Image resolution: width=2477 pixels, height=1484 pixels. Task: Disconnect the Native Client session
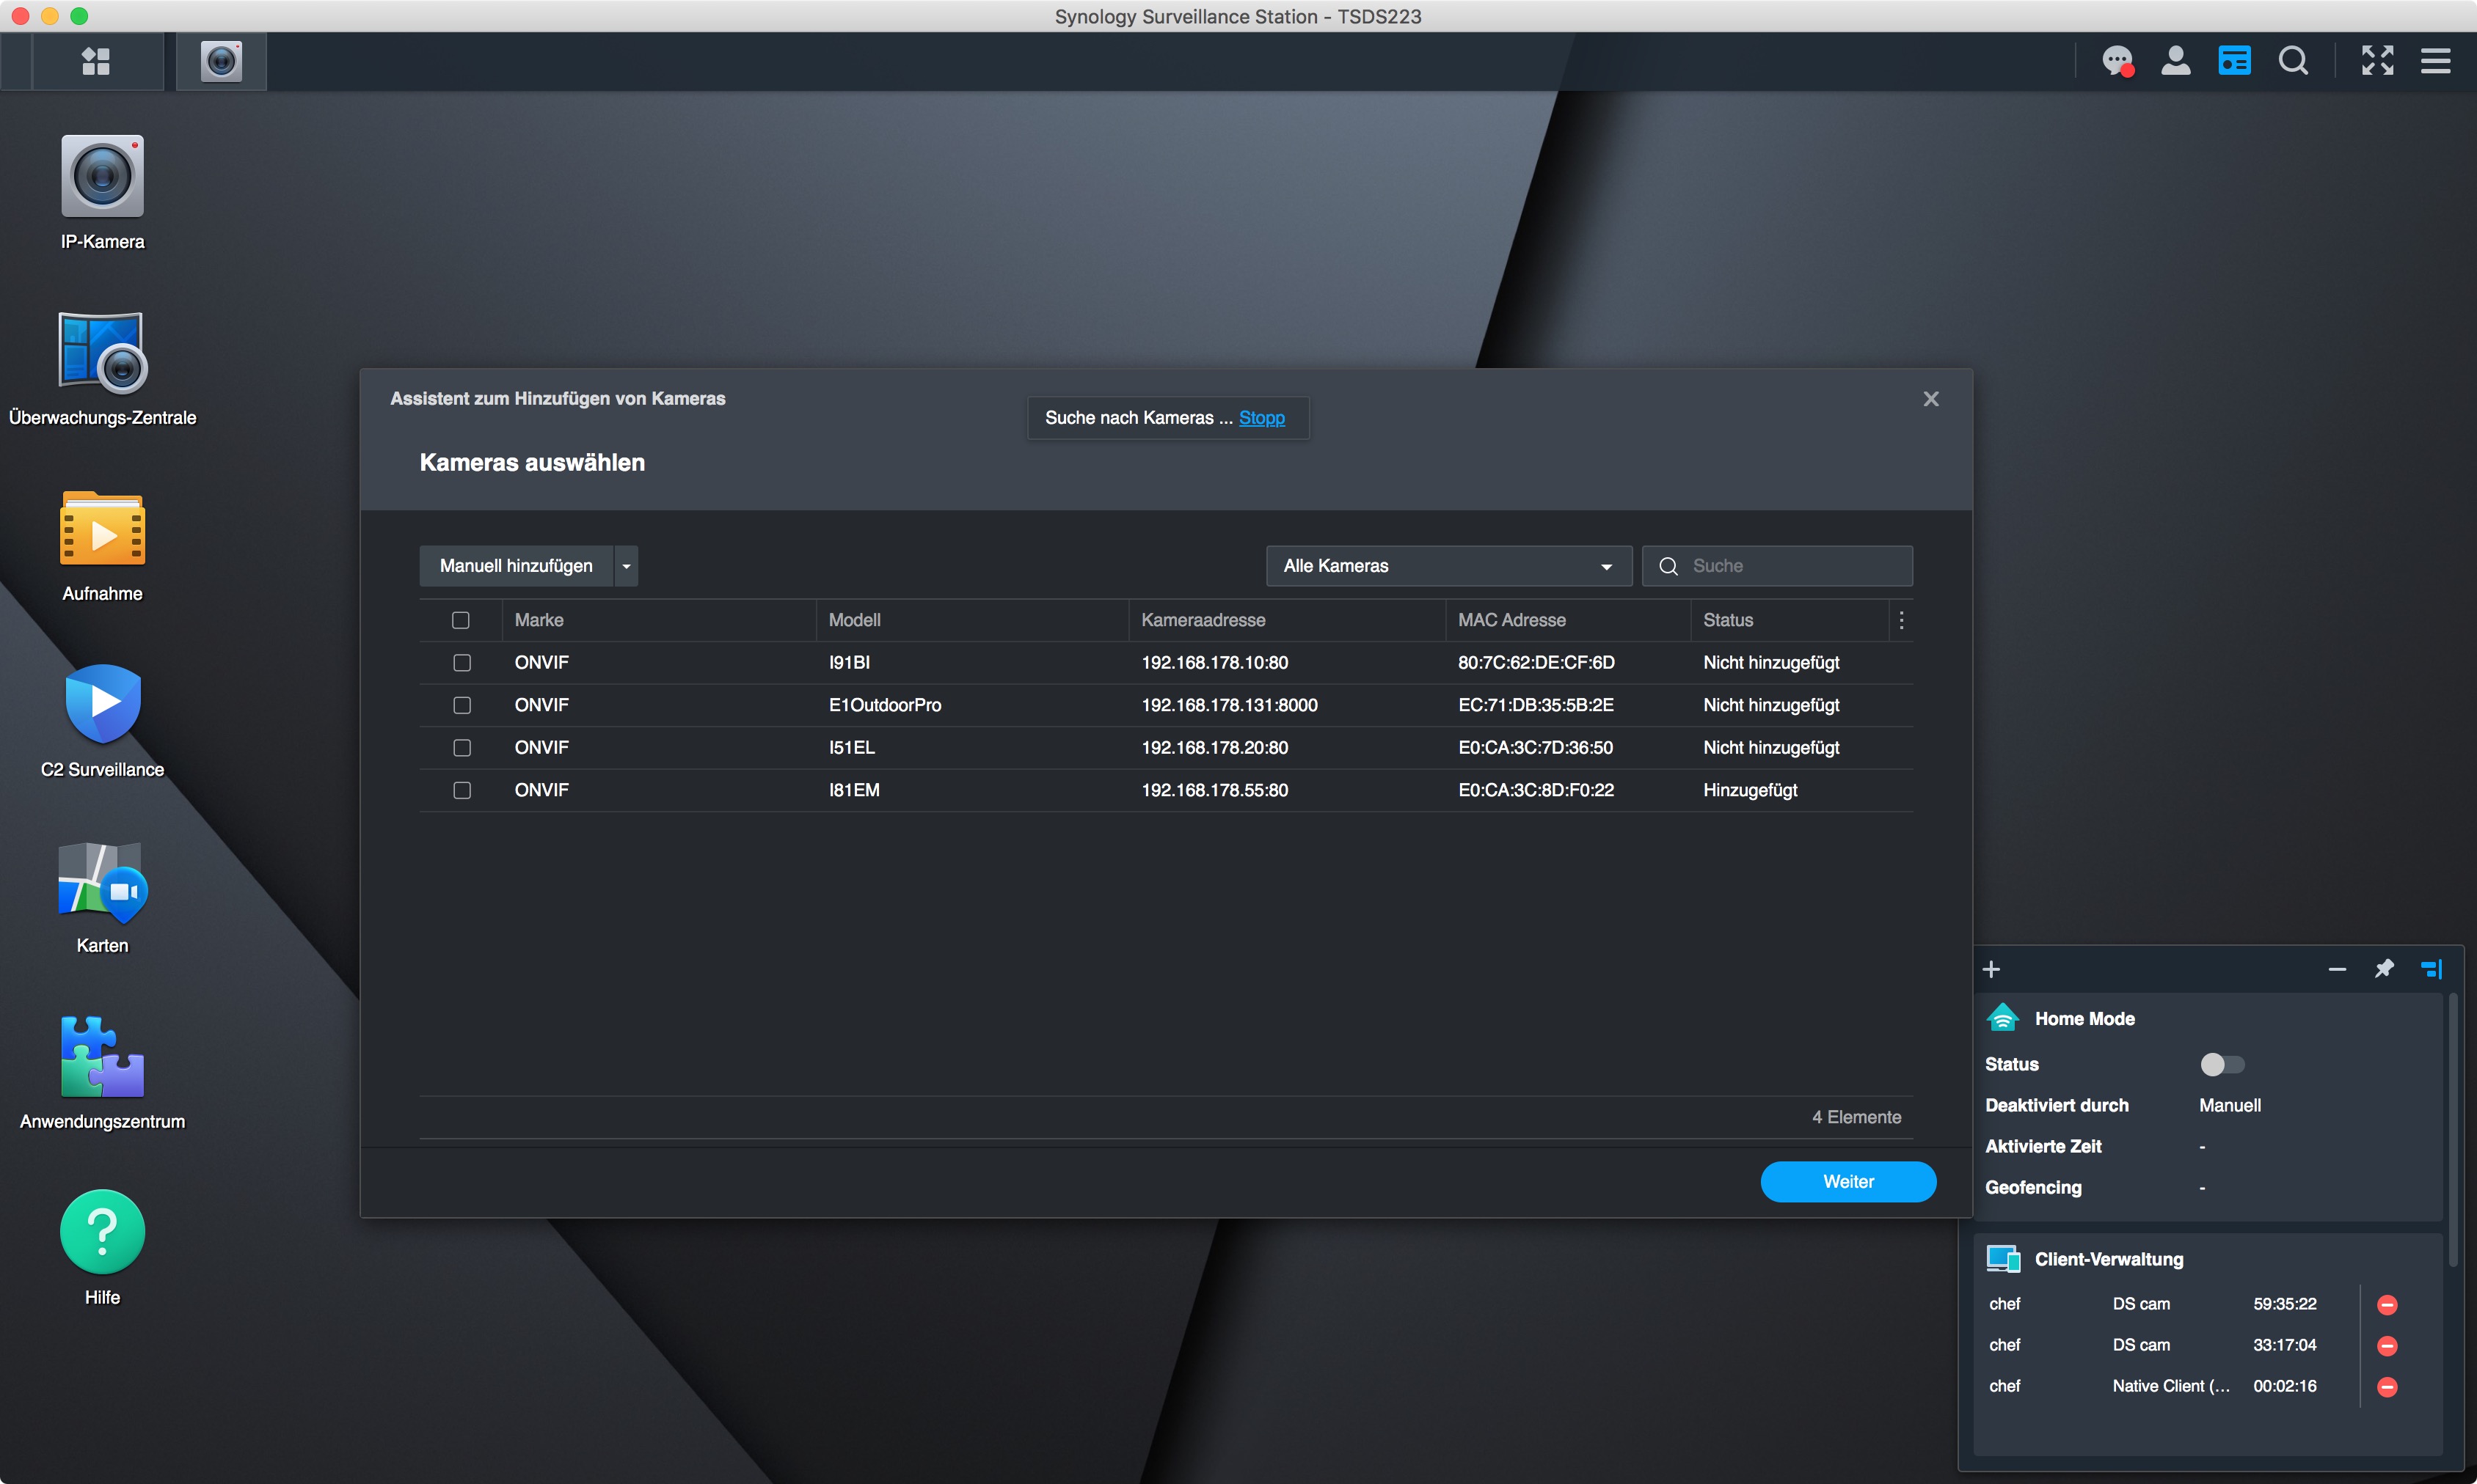pyautogui.click(x=2387, y=1386)
